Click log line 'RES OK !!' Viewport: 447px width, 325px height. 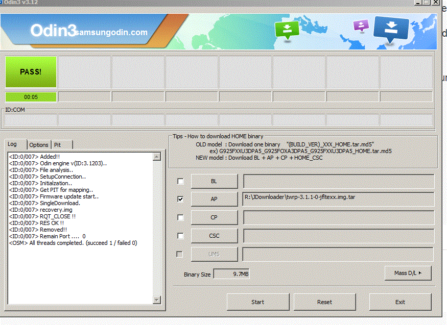(36, 223)
